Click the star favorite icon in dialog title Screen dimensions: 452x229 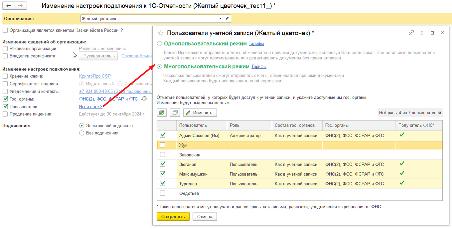point(161,33)
